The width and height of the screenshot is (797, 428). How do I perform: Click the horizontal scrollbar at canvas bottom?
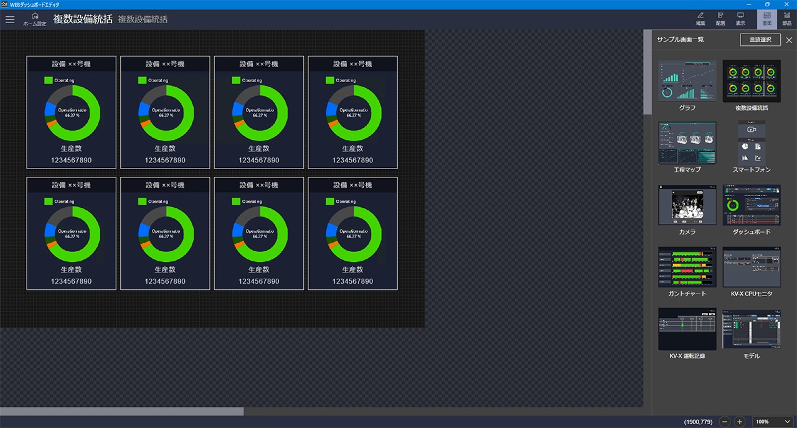tap(121, 411)
